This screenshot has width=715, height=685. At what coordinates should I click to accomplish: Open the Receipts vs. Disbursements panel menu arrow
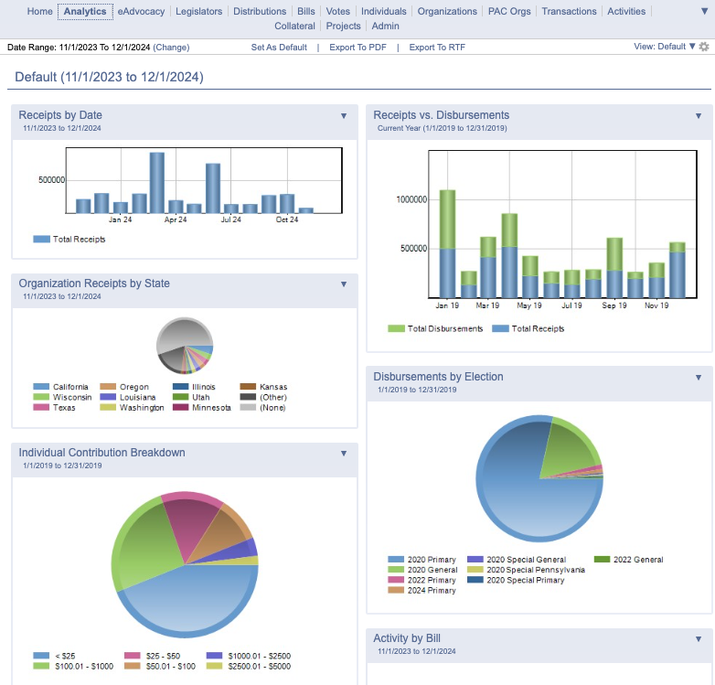point(699,116)
